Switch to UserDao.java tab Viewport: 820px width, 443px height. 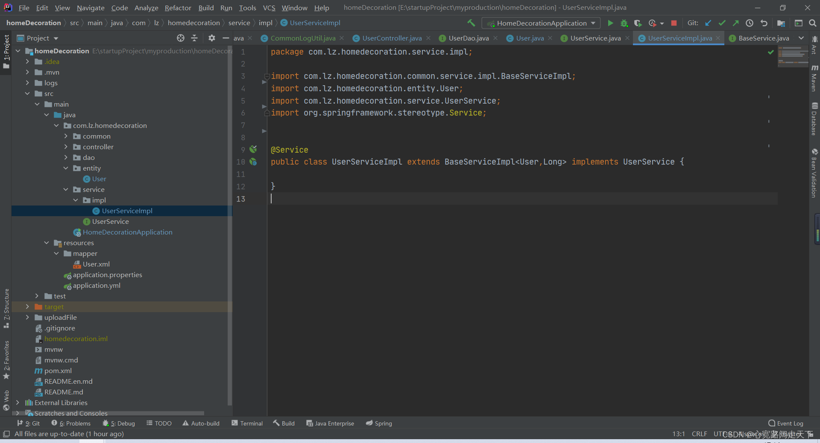pos(469,38)
